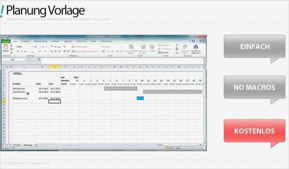Click the save icon in quick access toolbar
This screenshot has width=289, height=169.
[8, 37]
